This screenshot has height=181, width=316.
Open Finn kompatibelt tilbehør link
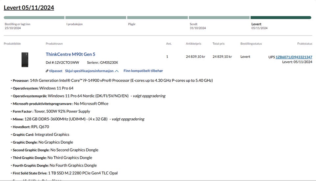pos(143,71)
